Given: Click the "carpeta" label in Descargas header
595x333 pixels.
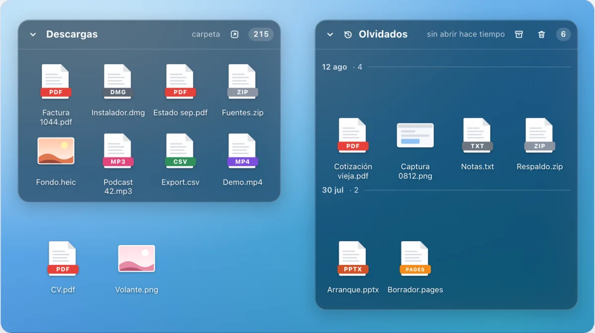Looking at the screenshot, I should tap(206, 35).
